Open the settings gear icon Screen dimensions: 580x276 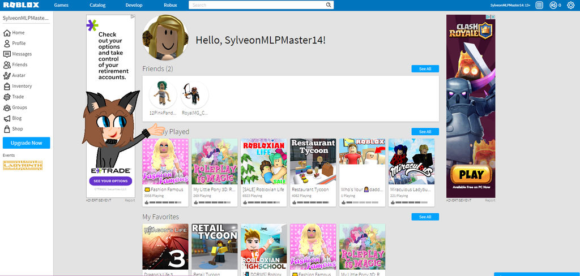pos(571,5)
